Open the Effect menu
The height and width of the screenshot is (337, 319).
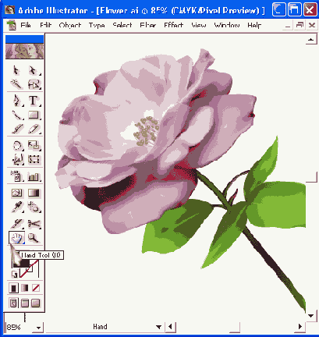pyautogui.click(x=173, y=25)
